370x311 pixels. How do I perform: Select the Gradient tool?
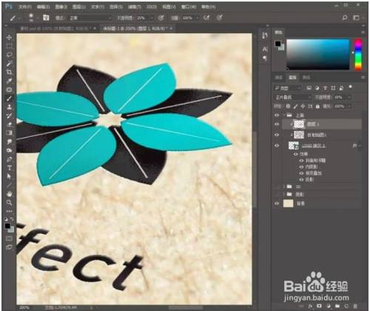[9, 133]
